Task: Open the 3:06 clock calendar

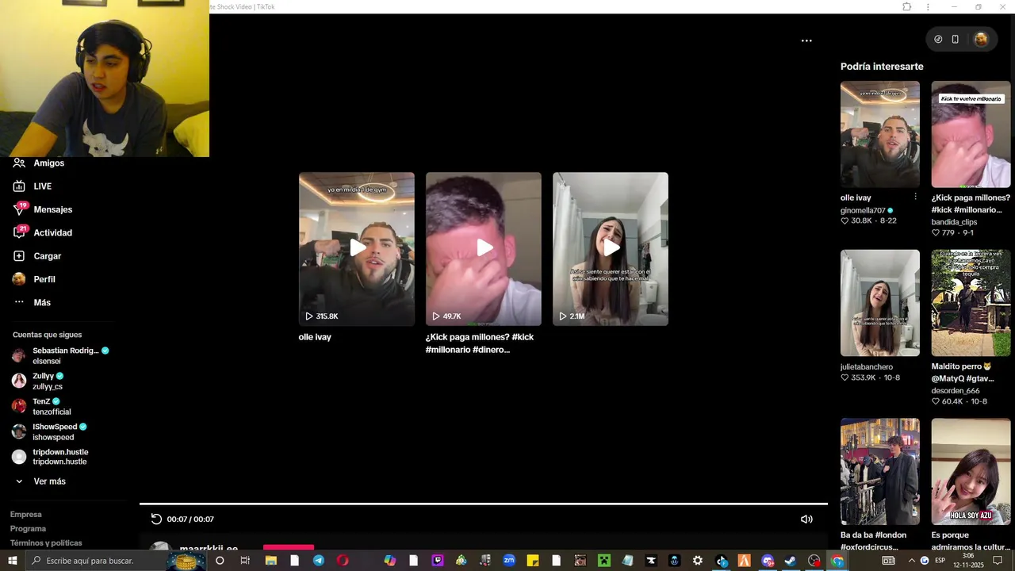Action: click(968, 561)
